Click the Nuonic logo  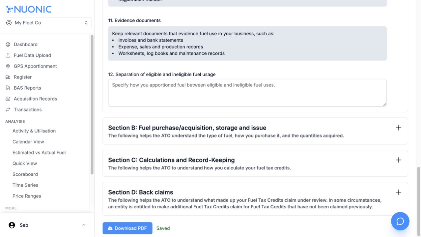29,9
